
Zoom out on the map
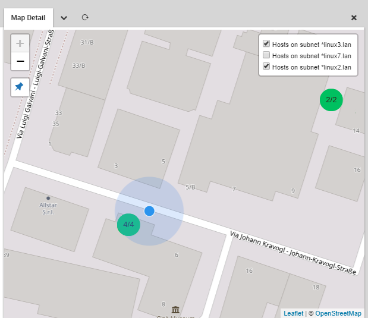click(20, 61)
